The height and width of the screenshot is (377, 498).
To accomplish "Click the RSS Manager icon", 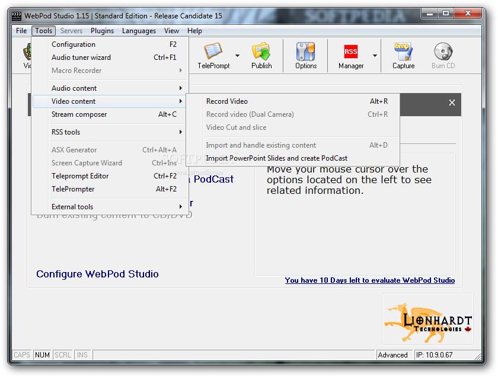I will tap(350, 56).
